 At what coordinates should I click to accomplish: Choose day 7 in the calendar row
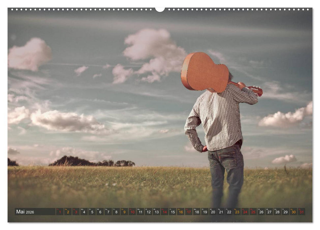[x=108, y=212]
